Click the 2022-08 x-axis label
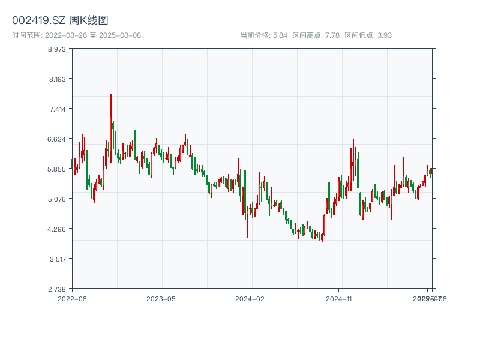 pos(72,299)
